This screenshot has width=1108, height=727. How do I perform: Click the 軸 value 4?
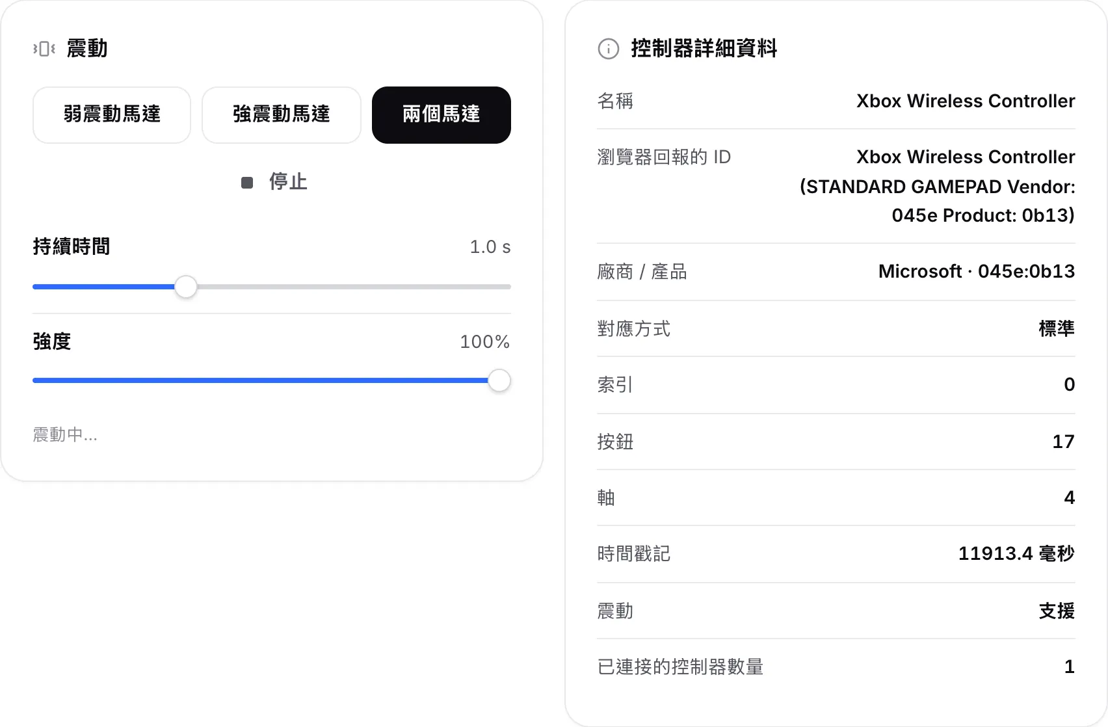click(1070, 498)
